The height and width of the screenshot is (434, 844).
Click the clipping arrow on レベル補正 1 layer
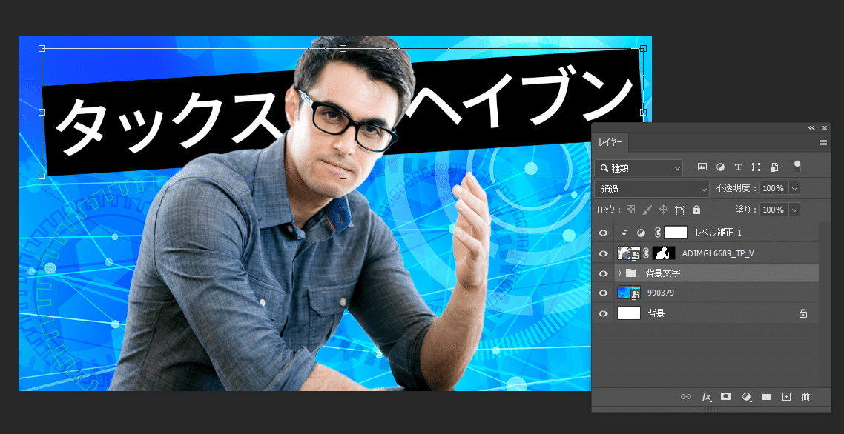coord(624,233)
